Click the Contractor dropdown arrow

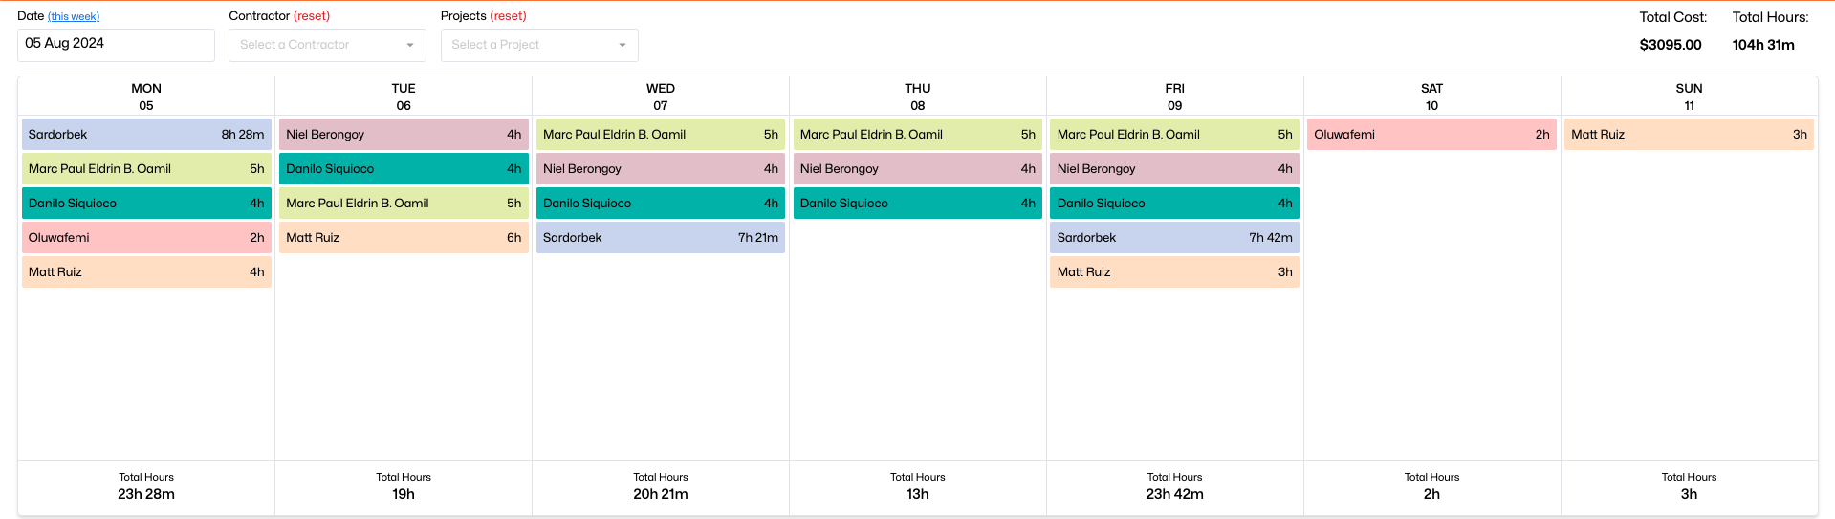[x=410, y=45]
